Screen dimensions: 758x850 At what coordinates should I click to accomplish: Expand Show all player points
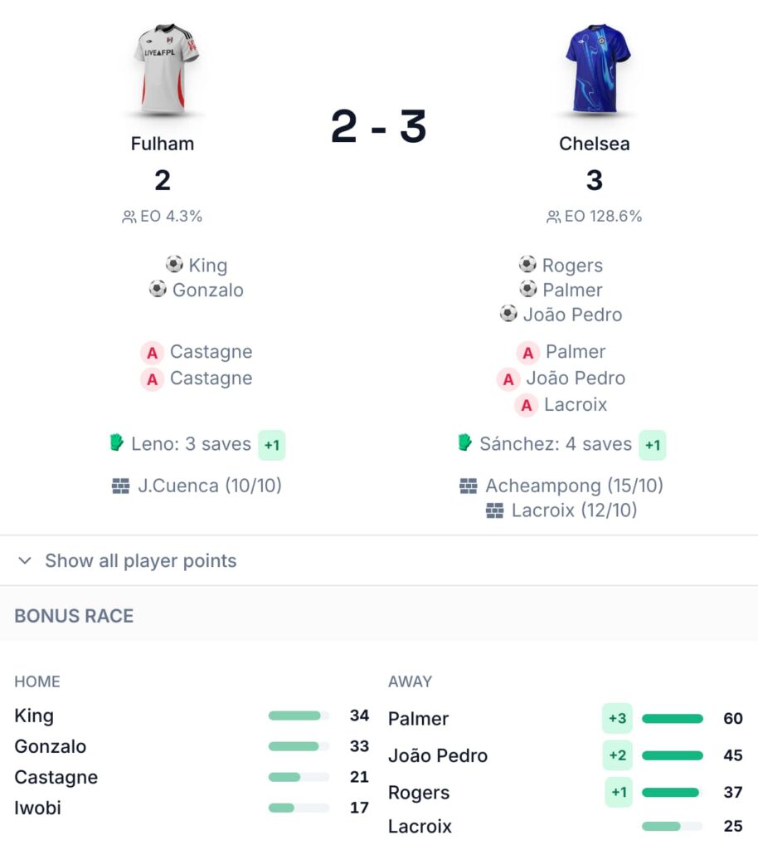(379, 560)
